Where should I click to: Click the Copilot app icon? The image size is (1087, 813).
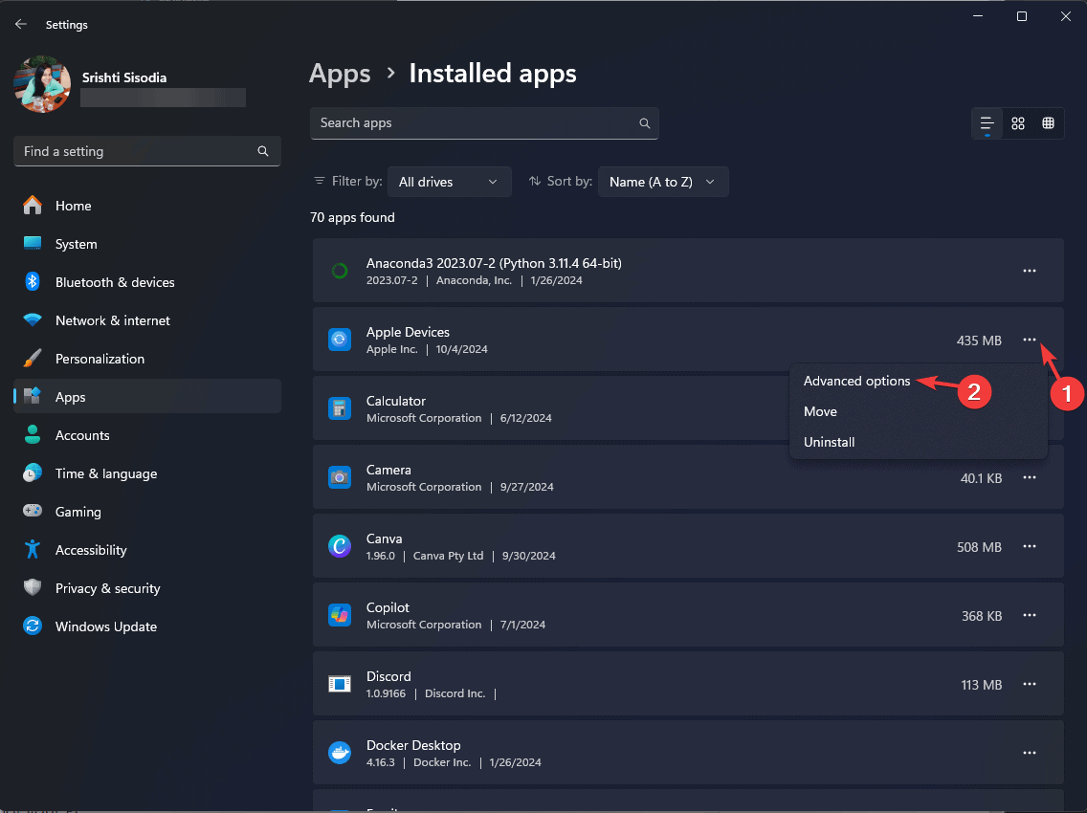click(339, 615)
